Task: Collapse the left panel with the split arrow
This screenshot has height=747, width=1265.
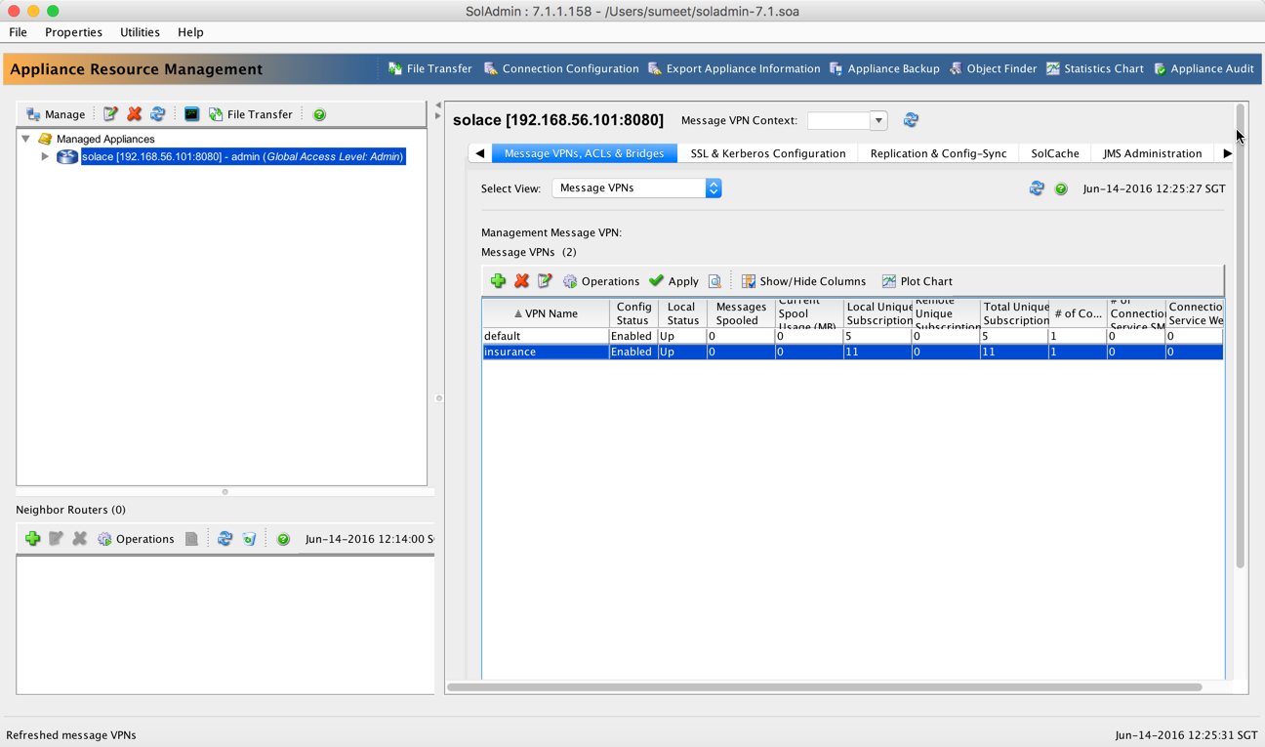Action: [x=438, y=104]
